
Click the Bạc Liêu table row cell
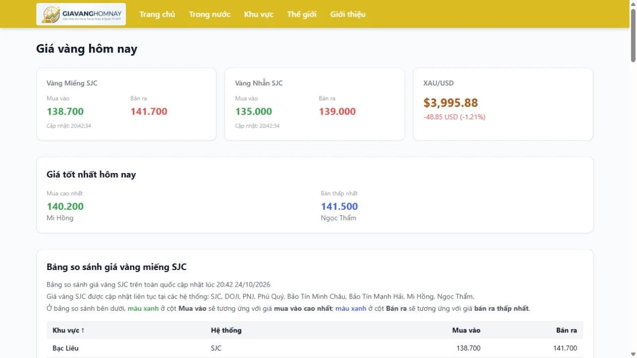65,348
